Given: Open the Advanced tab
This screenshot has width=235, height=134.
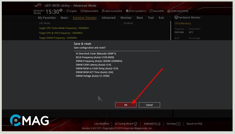Looking at the screenshot, I should pyautogui.click(x=108, y=18).
